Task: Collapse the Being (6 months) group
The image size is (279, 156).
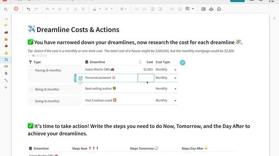Action: click(32, 89)
